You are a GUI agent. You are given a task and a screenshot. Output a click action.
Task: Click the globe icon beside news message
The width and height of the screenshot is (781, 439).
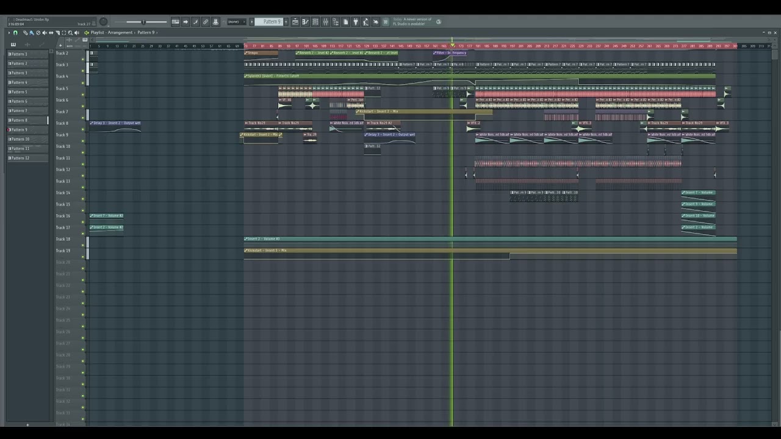pyautogui.click(x=439, y=21)
